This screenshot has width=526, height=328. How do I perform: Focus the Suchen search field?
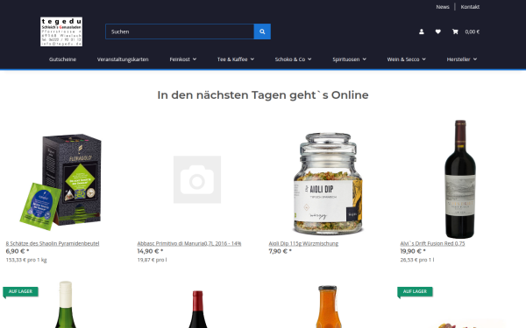[x=180, y=31]
